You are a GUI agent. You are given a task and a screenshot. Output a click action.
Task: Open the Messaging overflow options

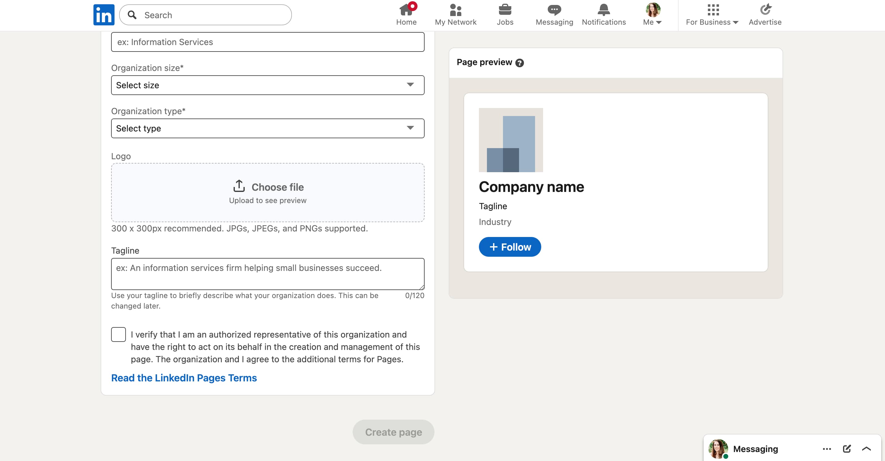827,449
